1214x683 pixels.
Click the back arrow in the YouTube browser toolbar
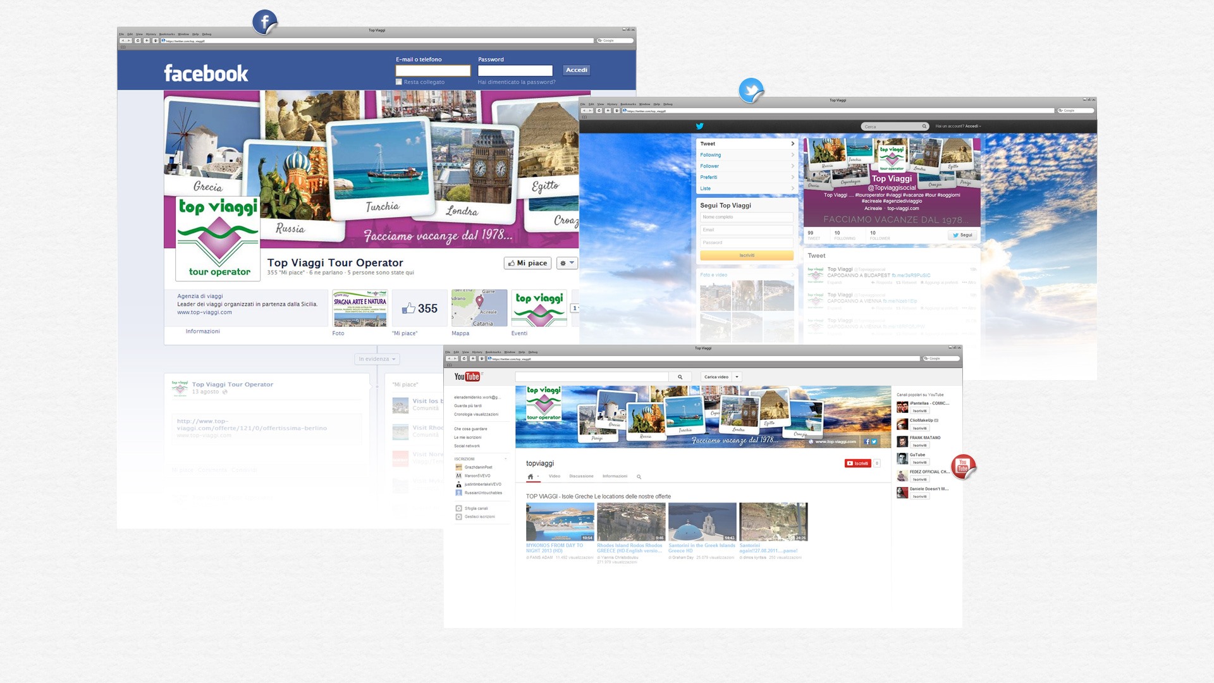coord(449,359)
